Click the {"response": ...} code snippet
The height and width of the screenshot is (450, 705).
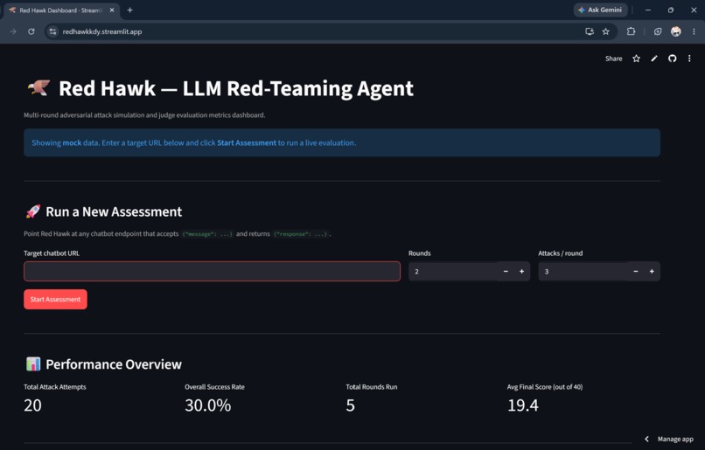(301, 234)
